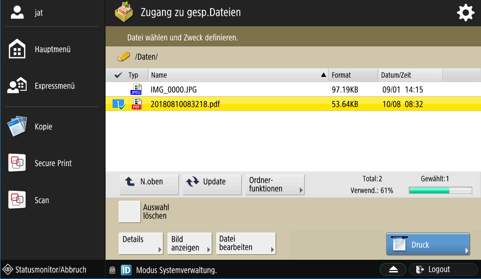This screenshot has height=279, width=481.
Task: Sort by Datum/Zeit column header
Action: 410,75
